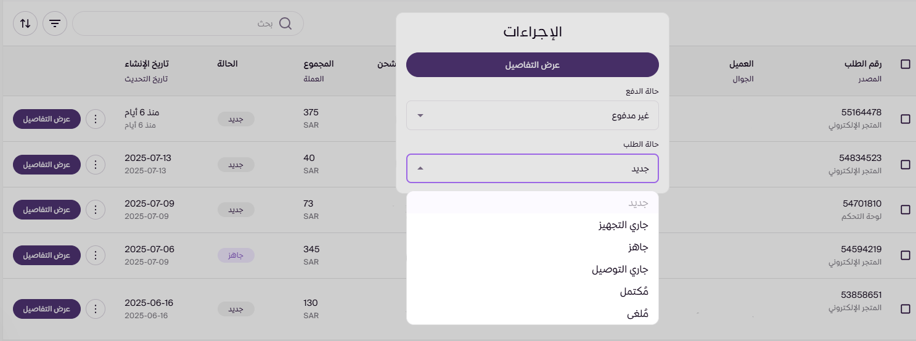Open three-dot menu for order 53858651
The height and width of the screenshot is (341, 916).
click(95, 308)
